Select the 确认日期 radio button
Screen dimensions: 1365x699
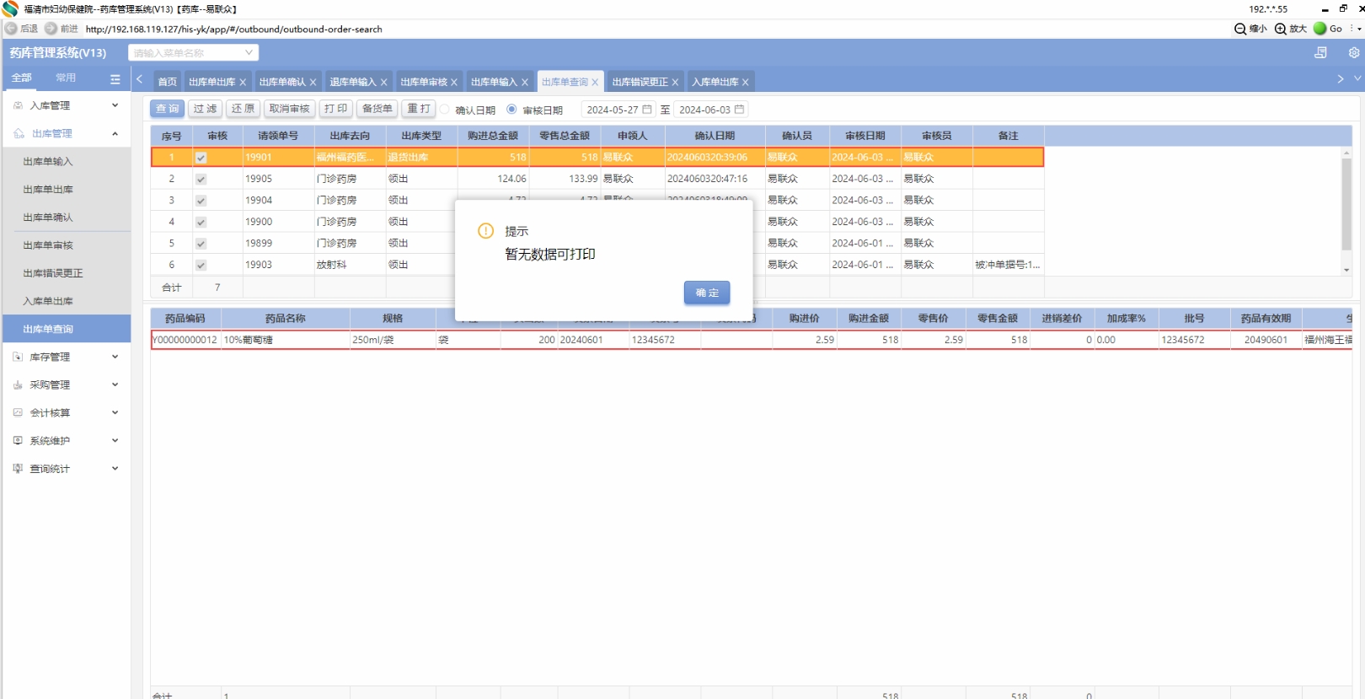[445, 110]
